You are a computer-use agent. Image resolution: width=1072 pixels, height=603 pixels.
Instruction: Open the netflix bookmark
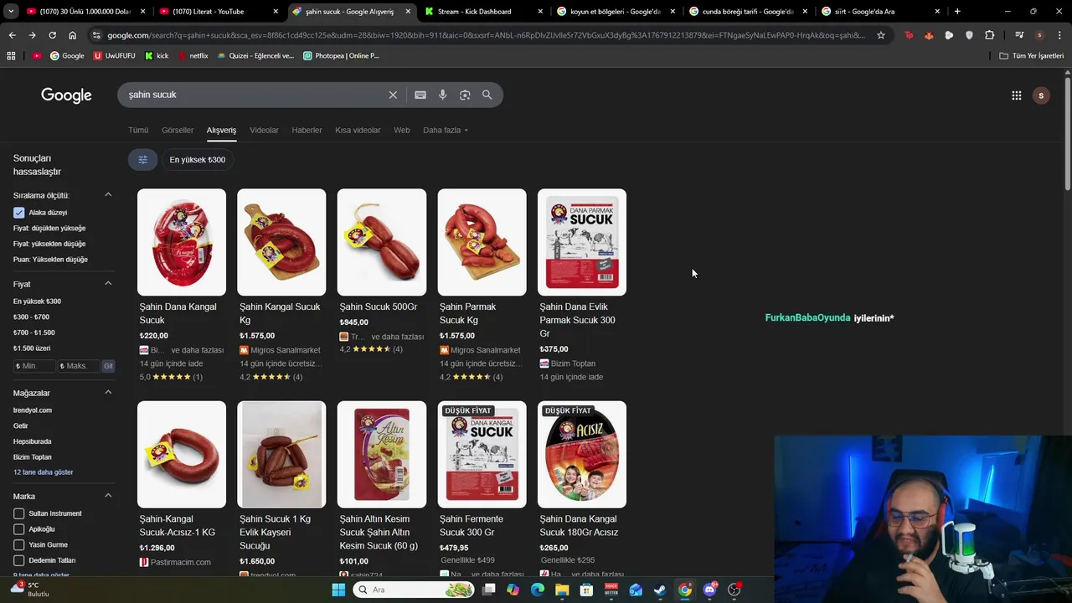click(193, 56)
